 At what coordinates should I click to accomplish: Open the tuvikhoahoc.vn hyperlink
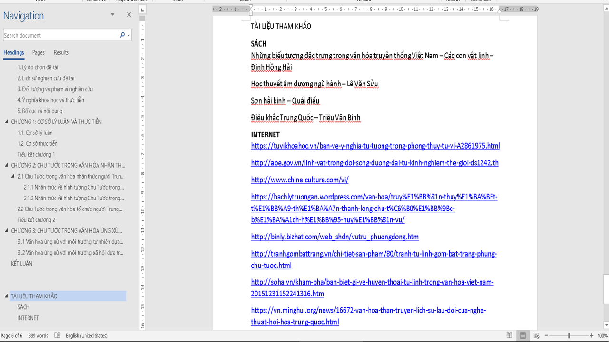[375, 146]
